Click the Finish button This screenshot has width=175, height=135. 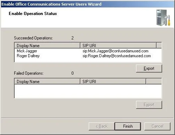128,126
